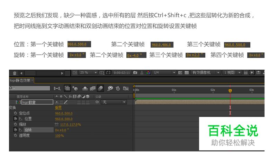This screenshot has height=159, width=277.
Task: Toggle the 透明度 stopwatch
Action: click(x=15, y=136)
